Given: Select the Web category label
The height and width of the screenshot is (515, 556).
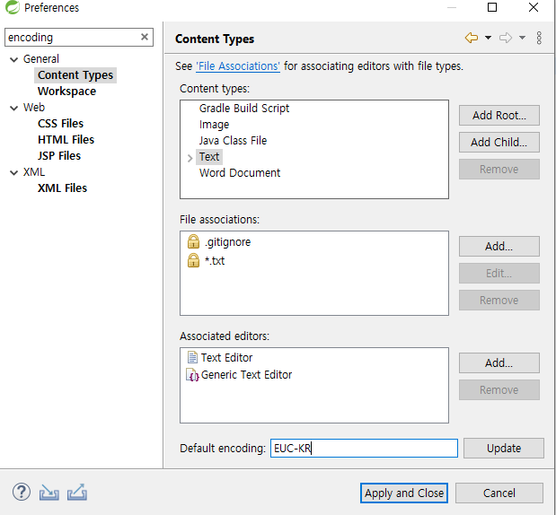Looking at the screenshot, I should click(x=34, y=108).
